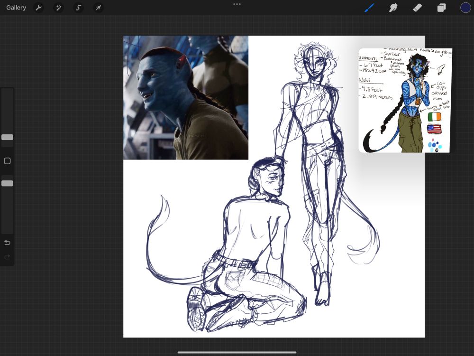This screenshot has width=474, height=356.
Task: Open the Gallery
Action: click(16, 8)
